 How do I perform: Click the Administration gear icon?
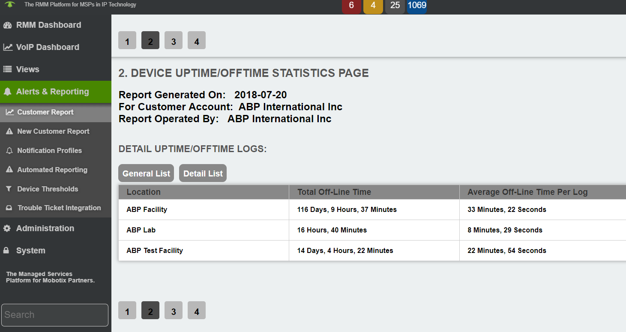click(7, 229)
